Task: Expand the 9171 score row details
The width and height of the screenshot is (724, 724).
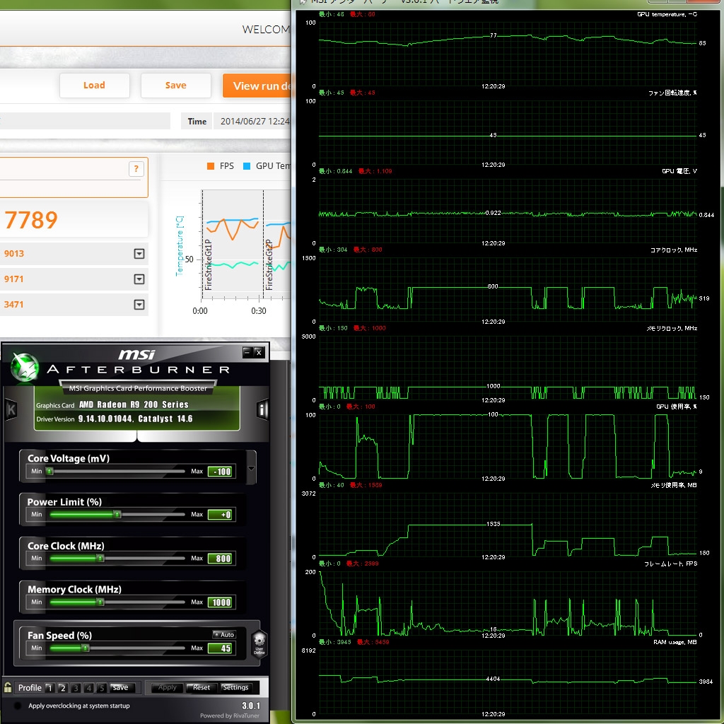Action: point(139,279)
